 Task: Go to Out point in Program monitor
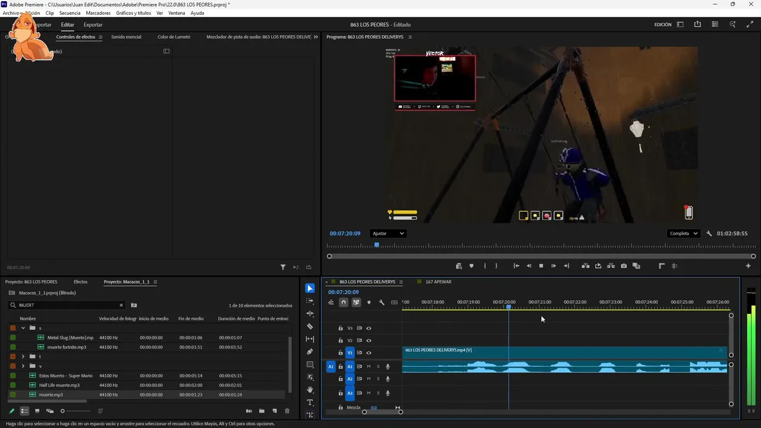click(x=567, y=266)
